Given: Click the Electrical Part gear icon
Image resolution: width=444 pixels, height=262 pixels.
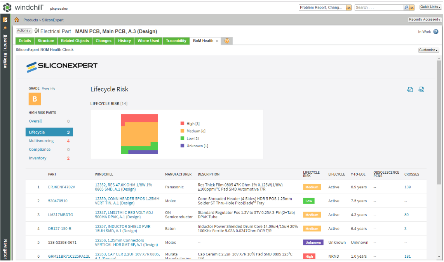Looking at the screenshot, I should pyautogui.click(x=37, y=31).
